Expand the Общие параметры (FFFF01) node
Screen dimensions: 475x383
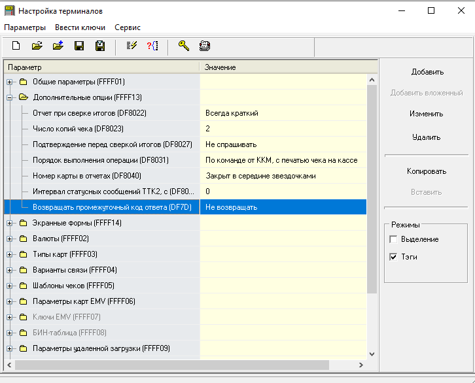tap(10, 82)
